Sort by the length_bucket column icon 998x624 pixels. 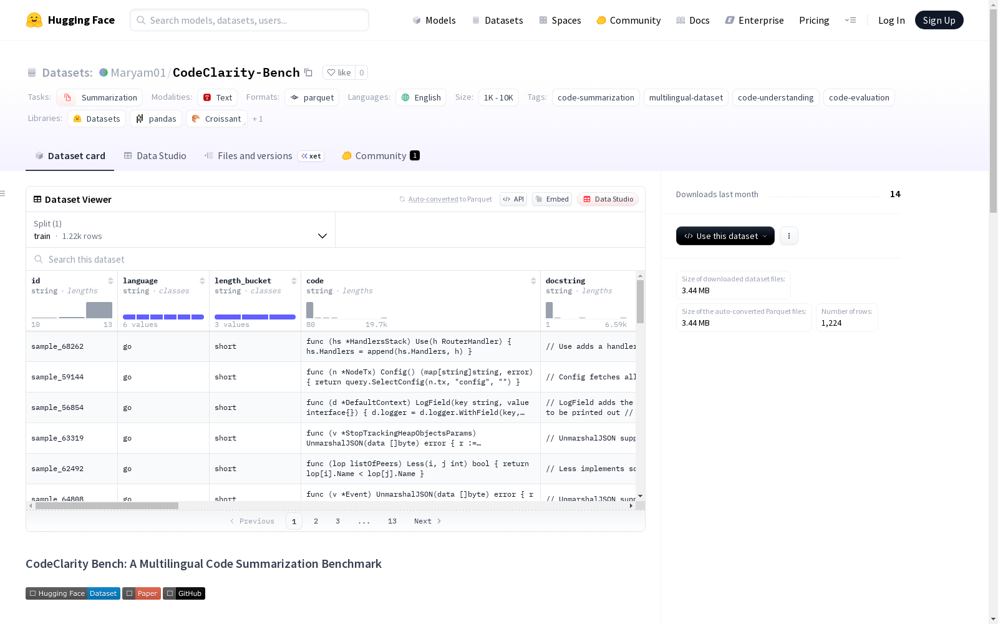click(x=294, y=281)
